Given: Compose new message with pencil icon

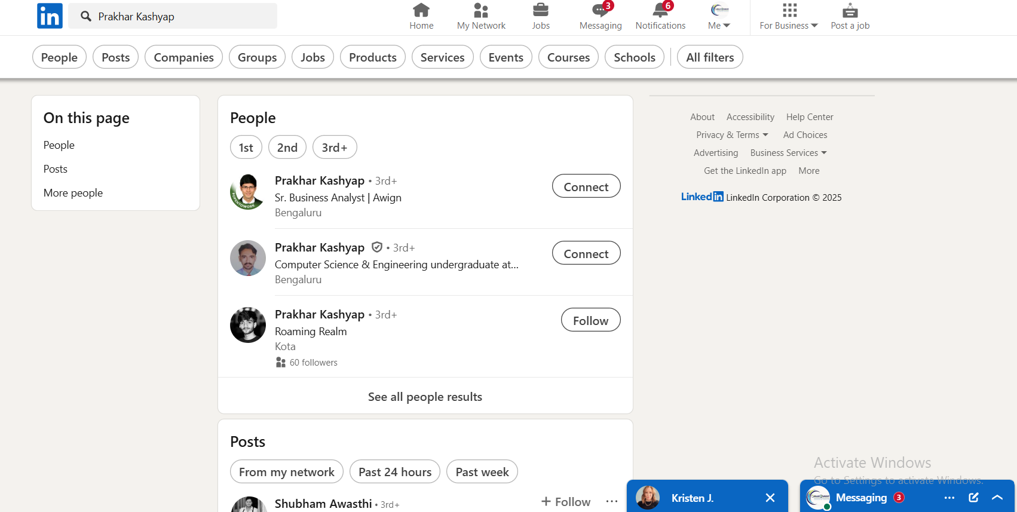Looking at the screenshot, I should 973,498.
